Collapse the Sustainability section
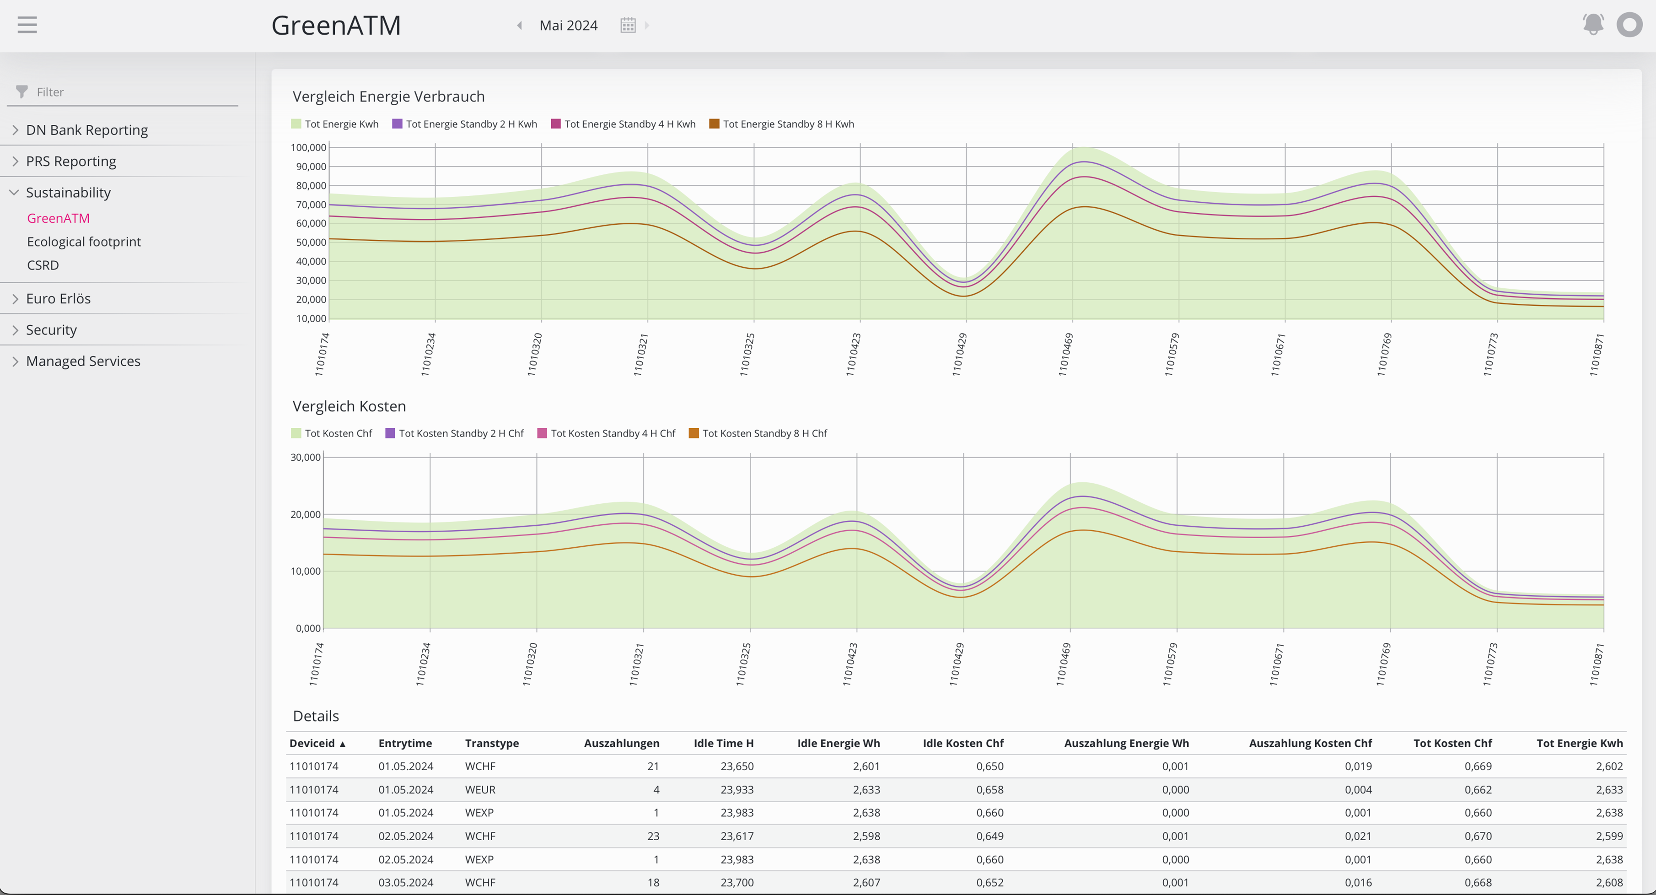This screenshot has height=895, width=1656. [68, 192]
